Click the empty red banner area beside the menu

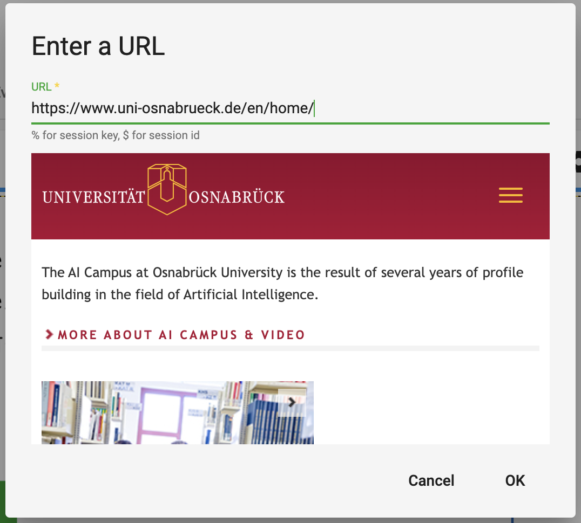389,196
